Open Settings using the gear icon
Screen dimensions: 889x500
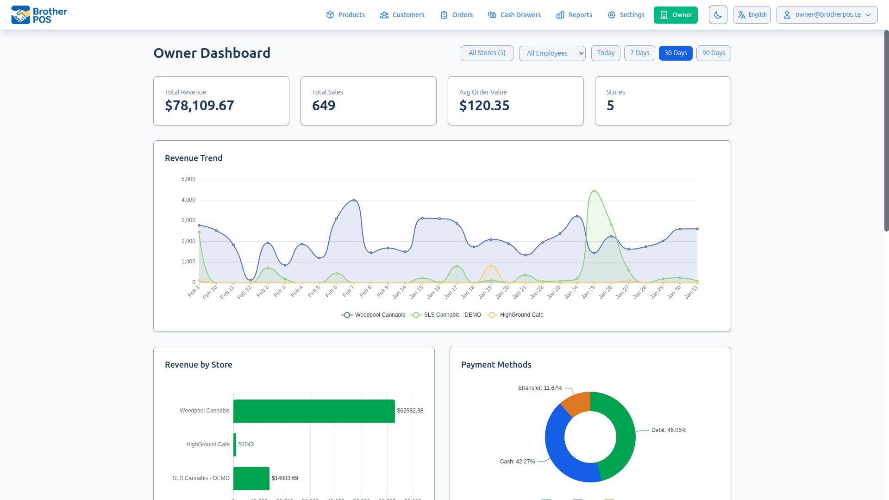click(x=611, y=15)
